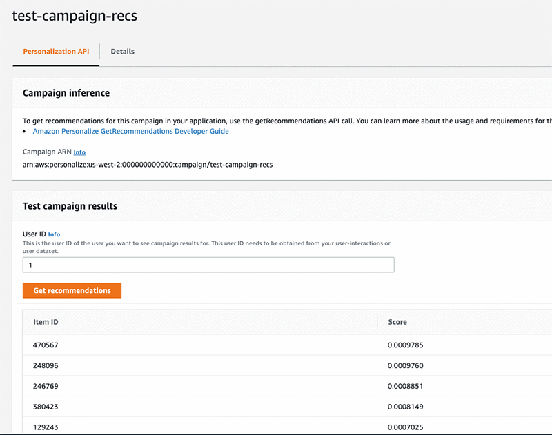The width and height of the screenshot is (552, 435).
Task: Click the score value 0.0009785
Action: (x=406, y=344)
